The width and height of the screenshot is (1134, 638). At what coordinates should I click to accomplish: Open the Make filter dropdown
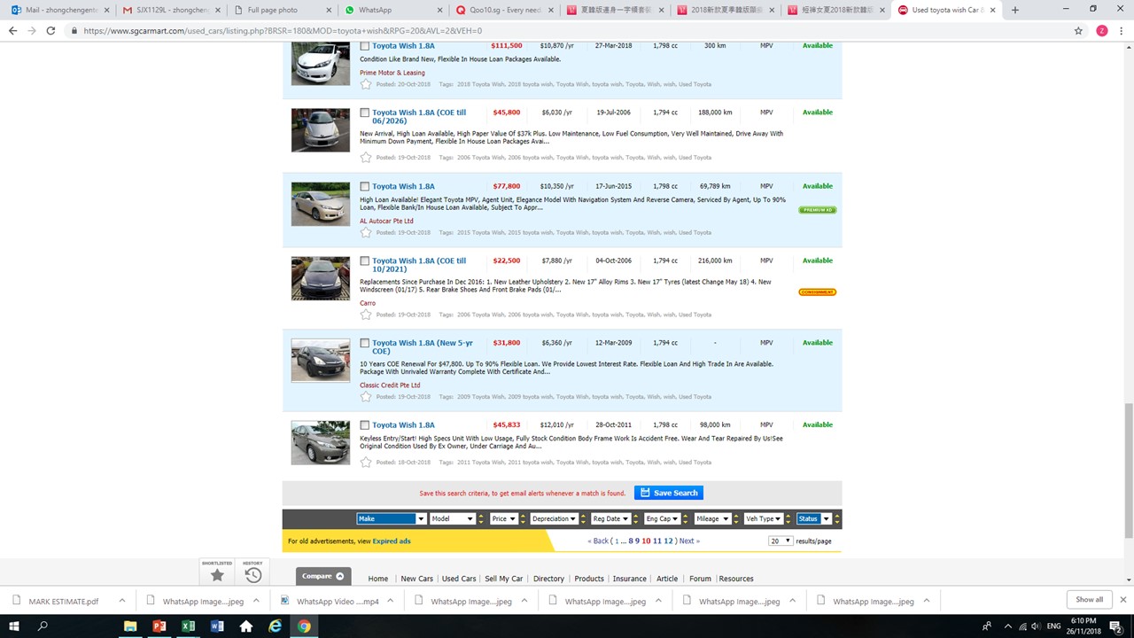click(391, 519)
